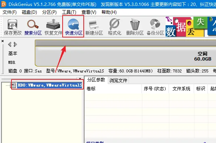
Task: Open the File (文件) menu
Action: 10,12
